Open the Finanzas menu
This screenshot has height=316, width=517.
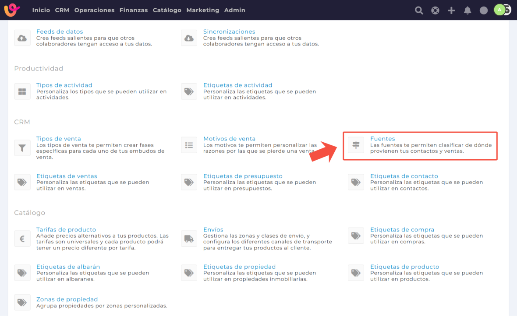tap(134, 10)
